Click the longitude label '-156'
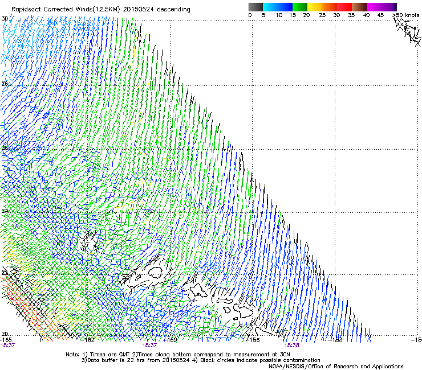The width and height of the screenshot is (422, 370). [x=253, y=340]
